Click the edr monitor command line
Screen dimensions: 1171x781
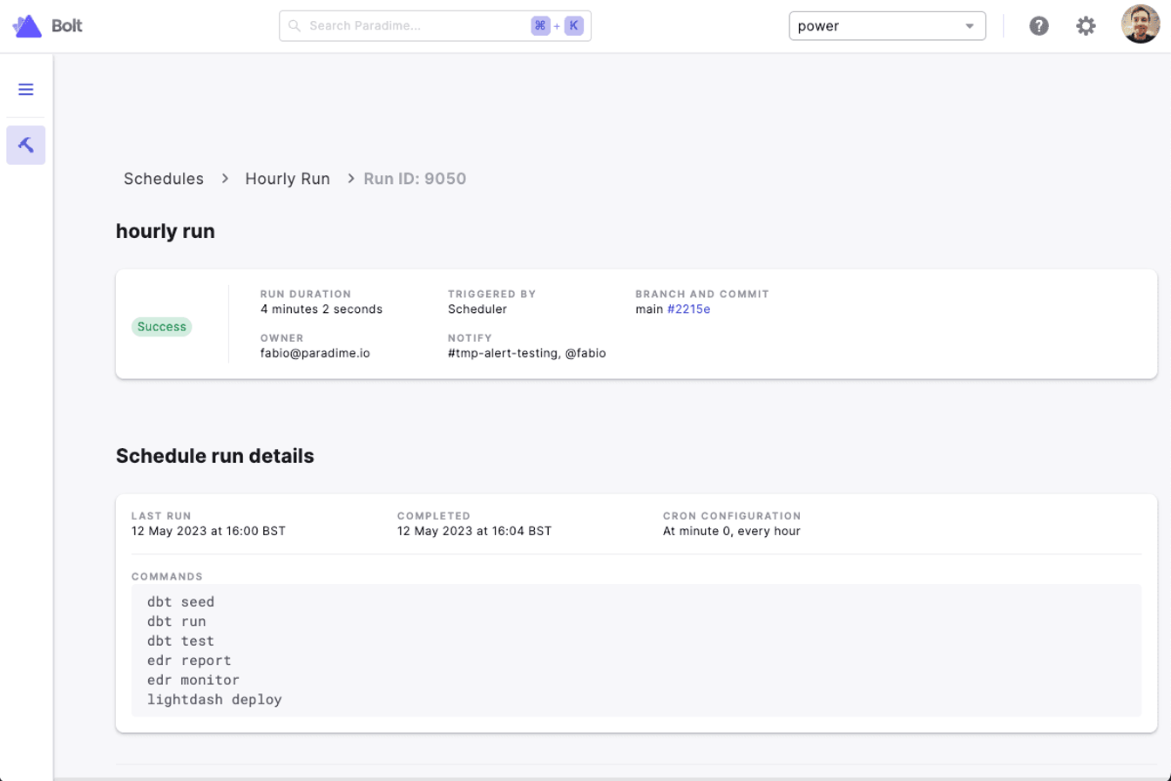193,680
